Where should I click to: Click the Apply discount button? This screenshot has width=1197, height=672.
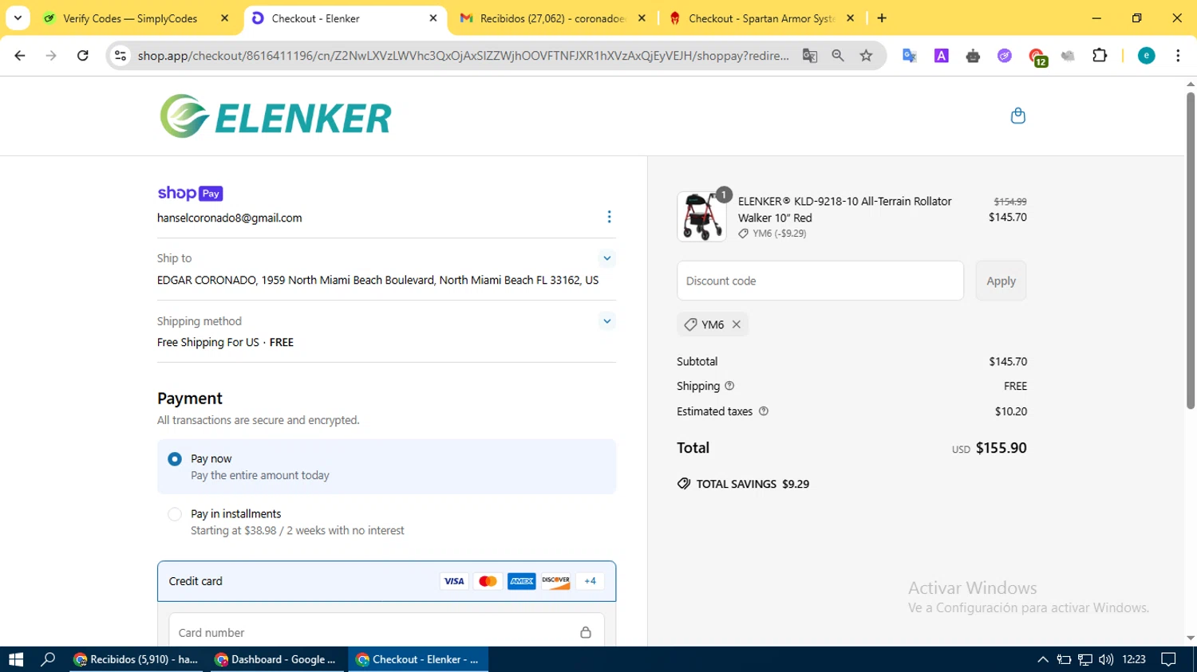coord(1001,281)
